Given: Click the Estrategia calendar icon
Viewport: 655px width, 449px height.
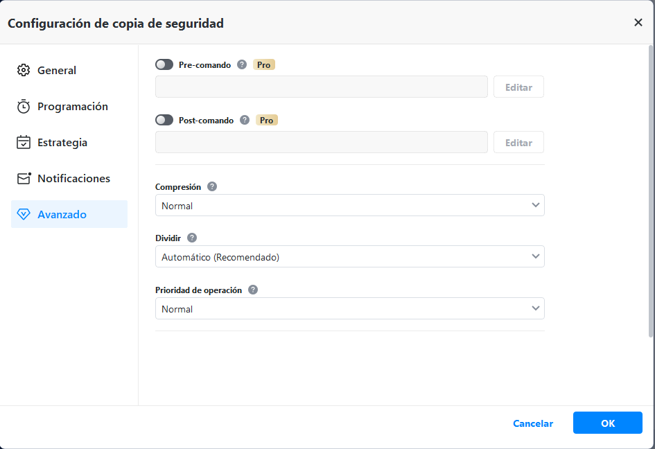Looking at the screenshot, I should (24, 143).
